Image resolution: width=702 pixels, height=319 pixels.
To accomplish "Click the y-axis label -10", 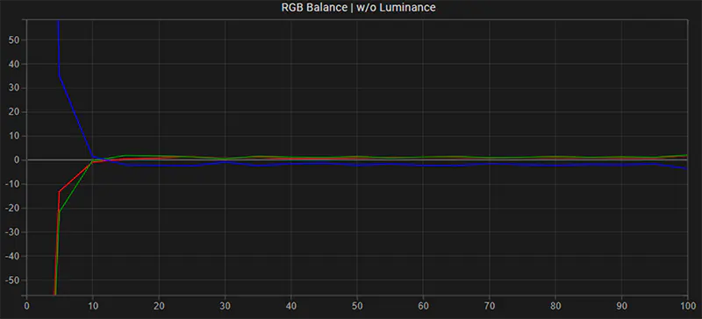I will (x=11, y=184).
